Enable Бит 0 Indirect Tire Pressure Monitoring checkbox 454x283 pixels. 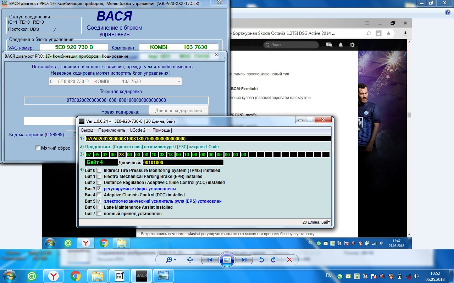coord(99,171)
